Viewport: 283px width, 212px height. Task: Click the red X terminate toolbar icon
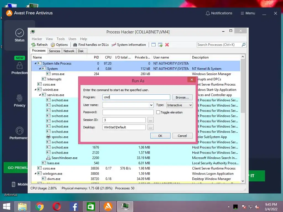click(x=167, y=45)
